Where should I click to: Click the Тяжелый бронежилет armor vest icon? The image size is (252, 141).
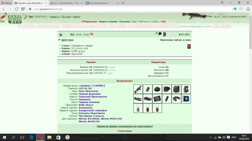pyautogui.click(x=176, y=89)
